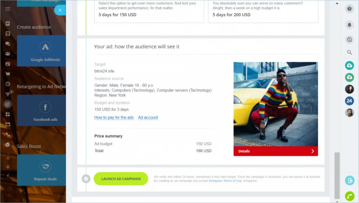Click the Launch Ad Campaign button
Image resolution: width=359 pixels, height=203 pixels.
click(x=121, y=179)
